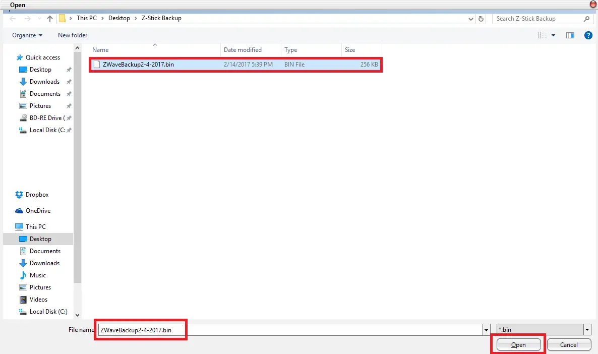Click the search magnifier icon
Screen dimensions: 598x354
coord(586,18)
